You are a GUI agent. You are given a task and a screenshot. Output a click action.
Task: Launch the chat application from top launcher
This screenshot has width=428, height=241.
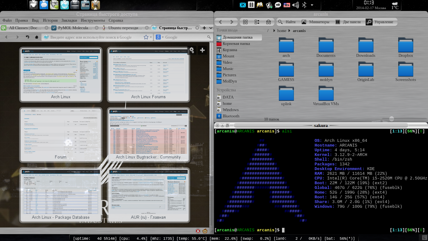coord(44,5)
